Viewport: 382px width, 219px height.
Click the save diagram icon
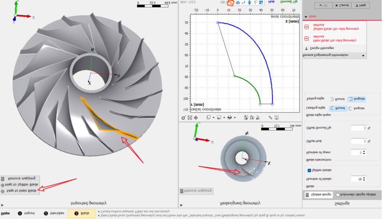tap(219, 117)
